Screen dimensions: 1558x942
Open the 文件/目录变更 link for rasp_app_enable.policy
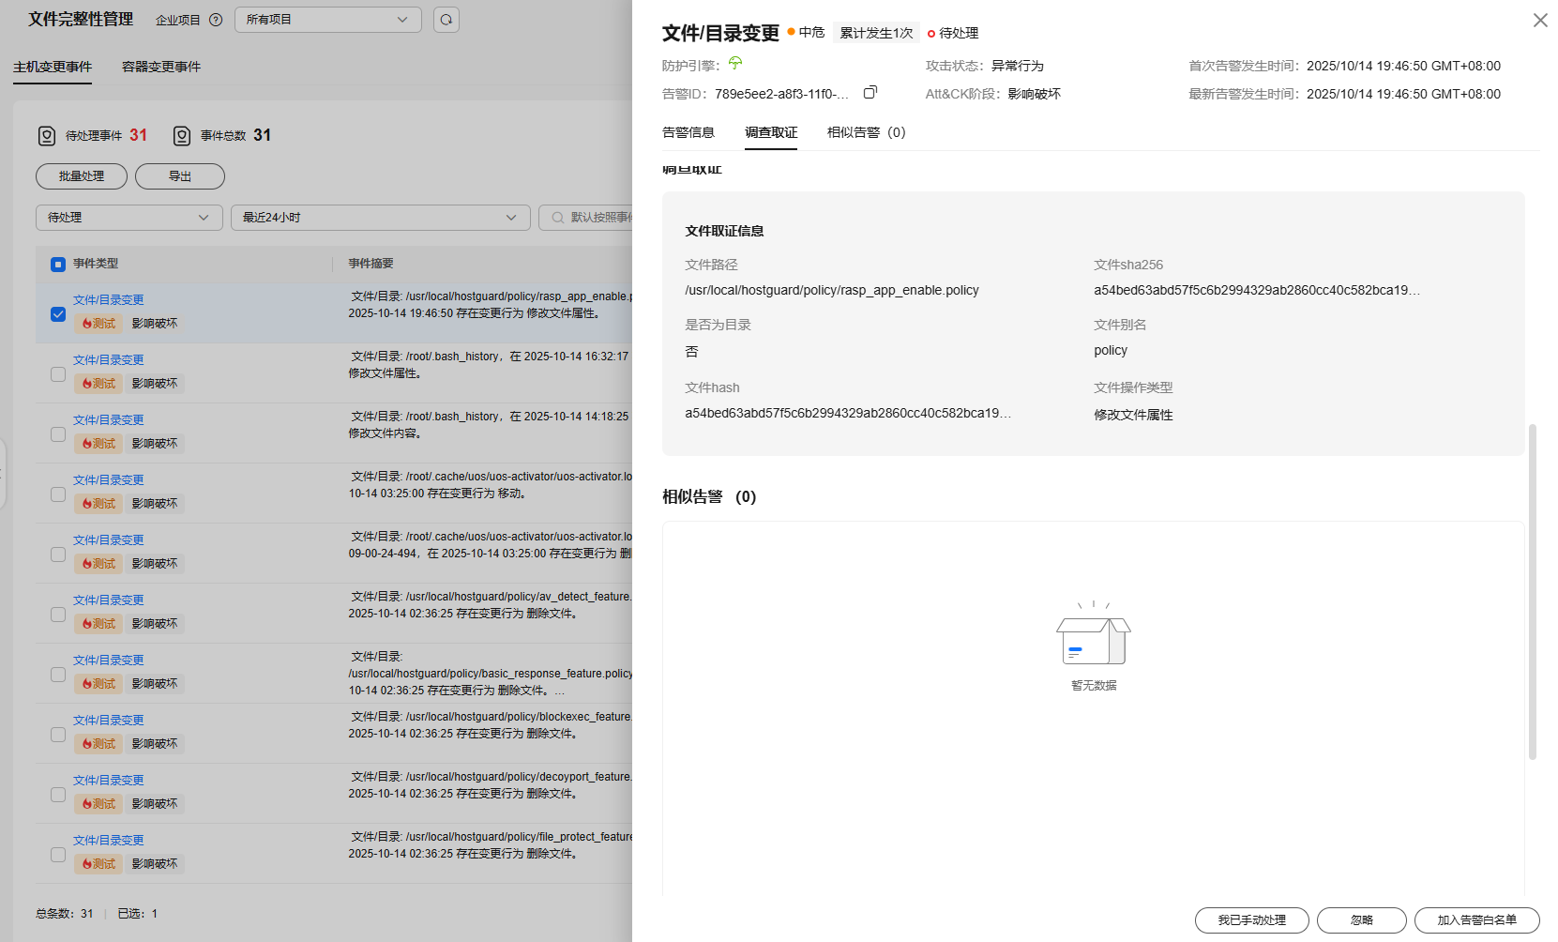point(109,300)
